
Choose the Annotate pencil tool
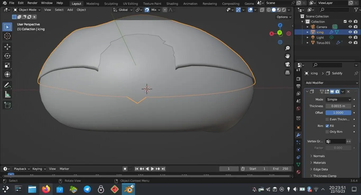(7, 85)
